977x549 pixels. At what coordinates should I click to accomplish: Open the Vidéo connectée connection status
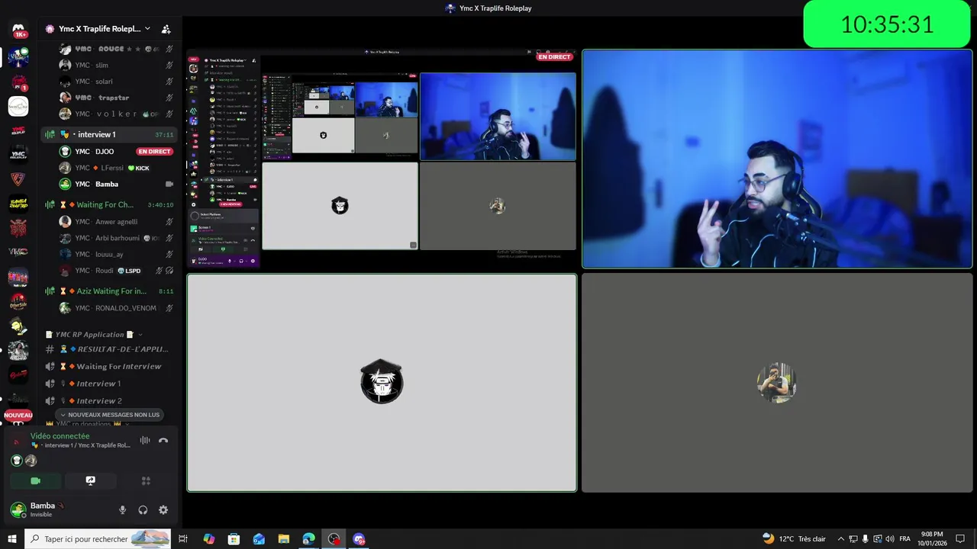pyautogui.click(x=60, y=436)
